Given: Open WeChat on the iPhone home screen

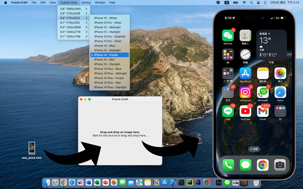Looking at the screenshot, I should click(228, 35).
